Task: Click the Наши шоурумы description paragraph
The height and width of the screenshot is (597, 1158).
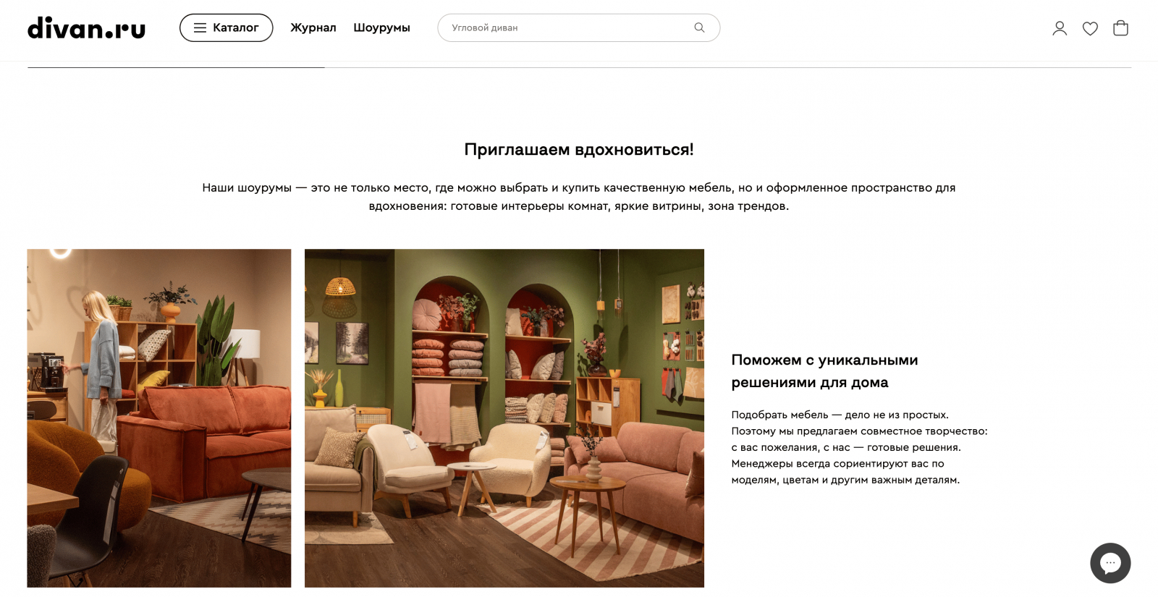Action: (x=579, y=197)
